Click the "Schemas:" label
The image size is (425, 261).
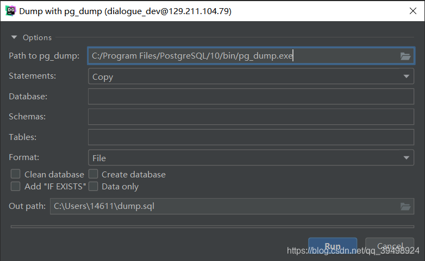point(27,117)
